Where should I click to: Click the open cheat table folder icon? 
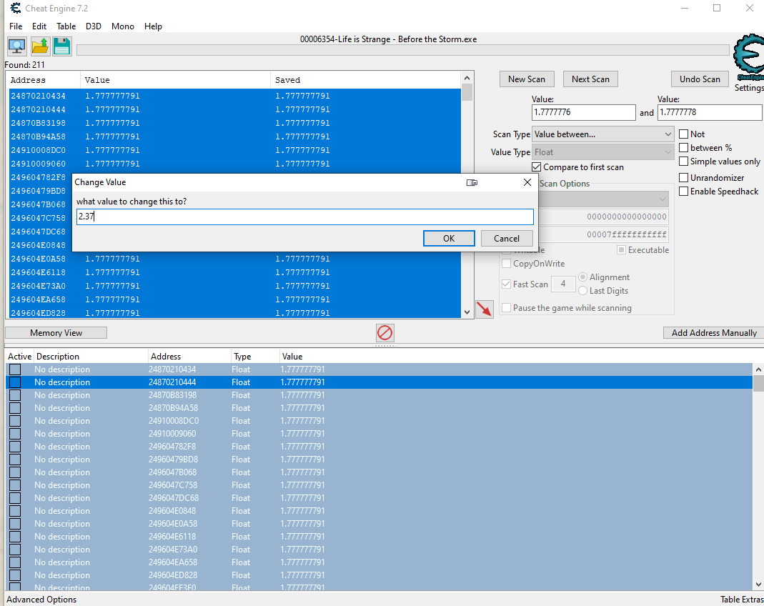coord(40,46)
